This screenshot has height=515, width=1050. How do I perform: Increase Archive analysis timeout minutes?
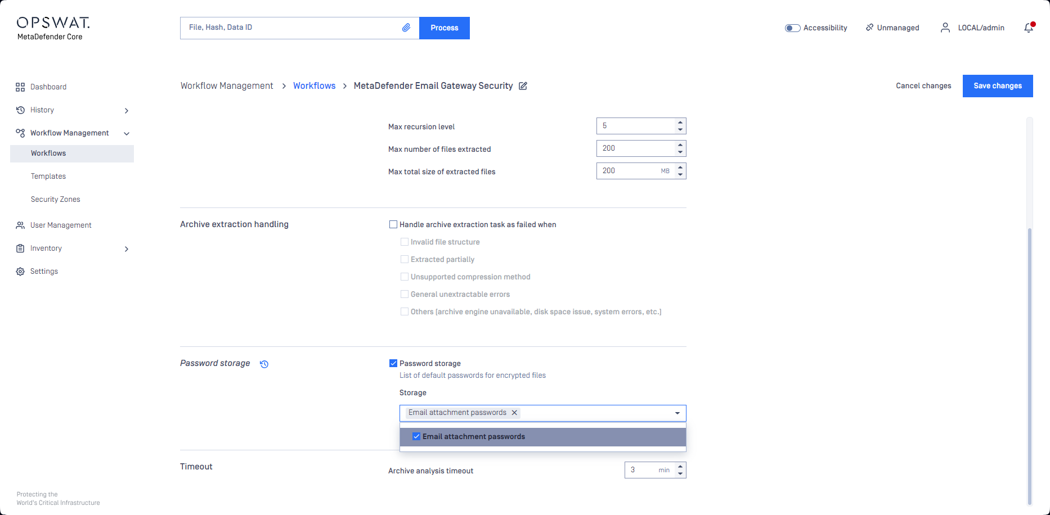pyautogui.click(x=680, y=466)
